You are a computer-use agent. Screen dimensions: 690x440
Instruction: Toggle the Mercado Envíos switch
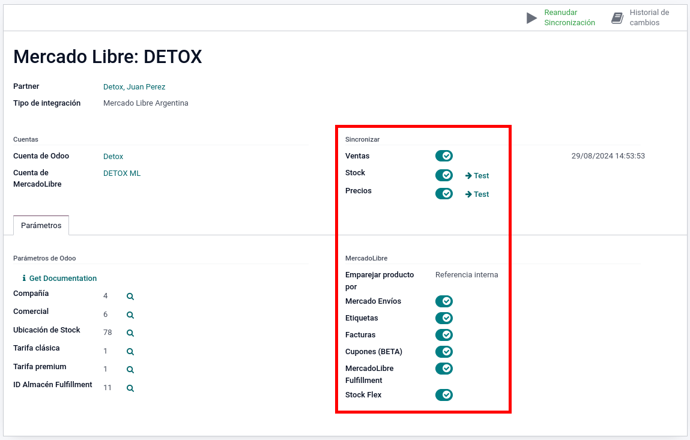pos(444,301)
